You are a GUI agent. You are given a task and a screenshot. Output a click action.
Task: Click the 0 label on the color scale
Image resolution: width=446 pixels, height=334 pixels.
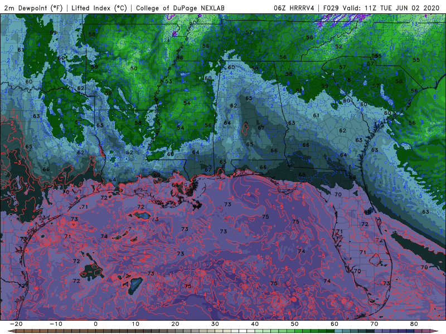click(95, 324)
